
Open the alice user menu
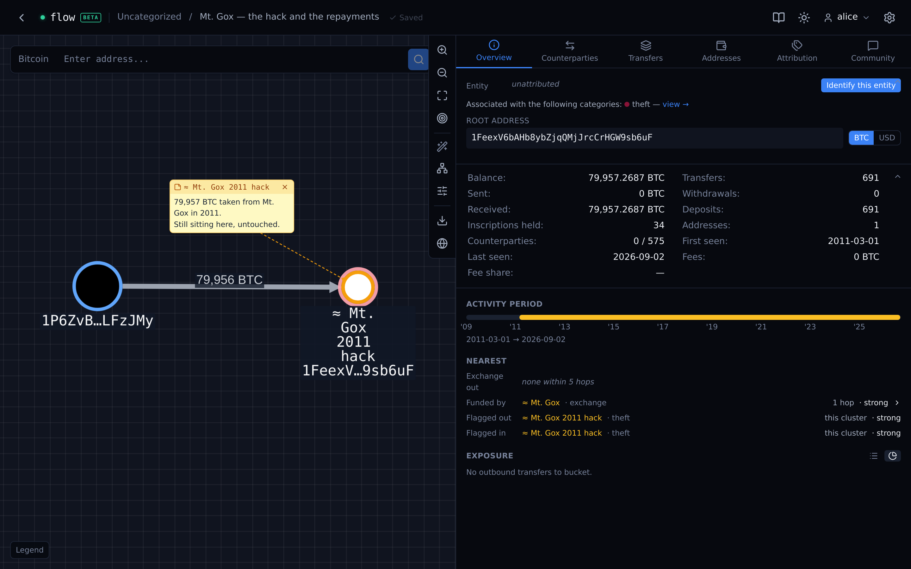pos(846,17)
